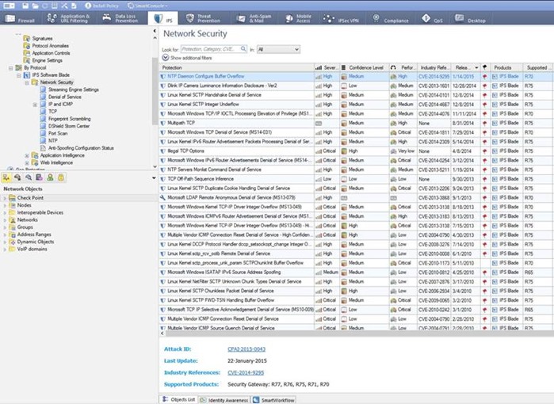The height and width of the screenshot is (404, 554).
Task: Expand the Application Intelligence node
Action: click(27, 156)
